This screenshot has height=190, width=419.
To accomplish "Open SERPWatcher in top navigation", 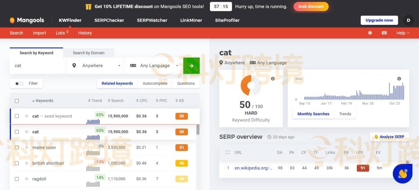I will 152,20.
